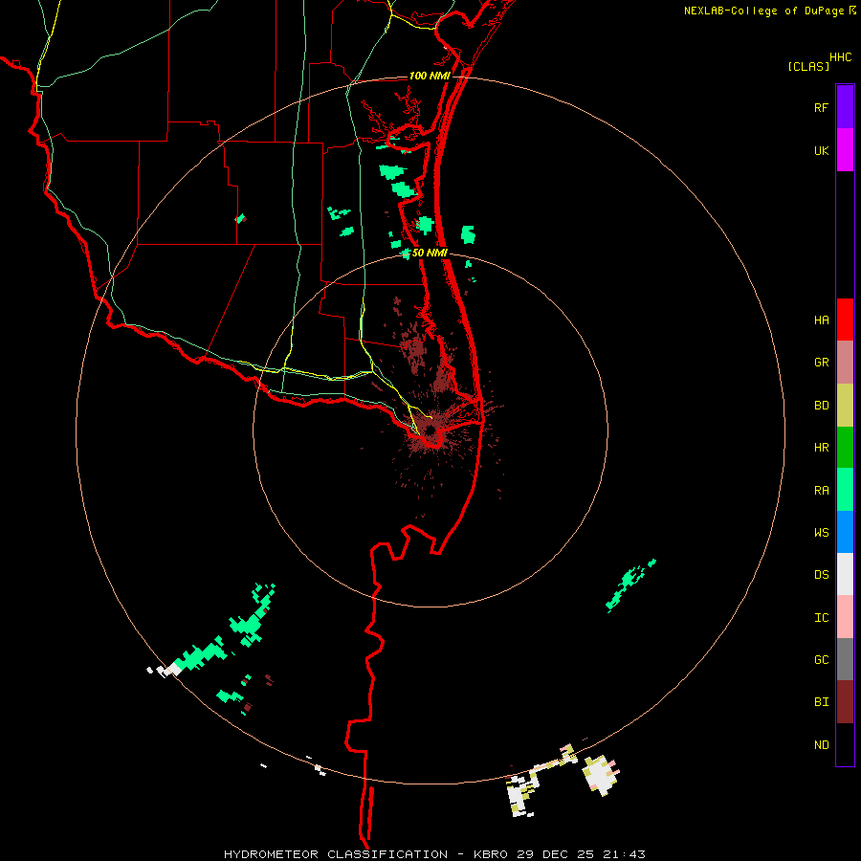Click the RA legend label
The height and width of the screenshot is (861, 861).
821,491
